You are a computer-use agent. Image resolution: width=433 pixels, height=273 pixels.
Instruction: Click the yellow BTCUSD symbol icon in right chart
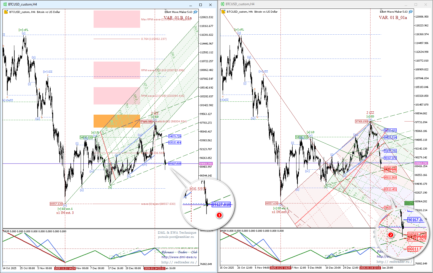(223, 12)
